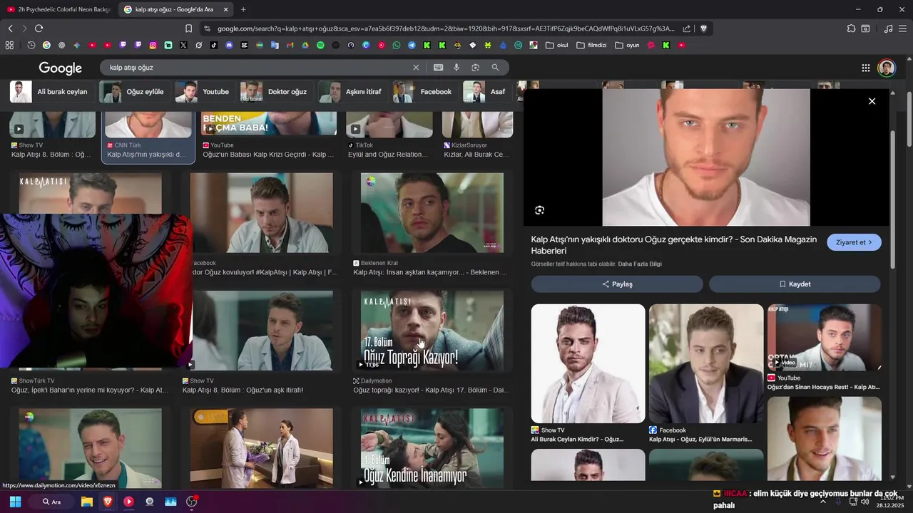Open the Google account avatar
The image size is (913, 513).
pyautogui.click(x=887, y=68)
